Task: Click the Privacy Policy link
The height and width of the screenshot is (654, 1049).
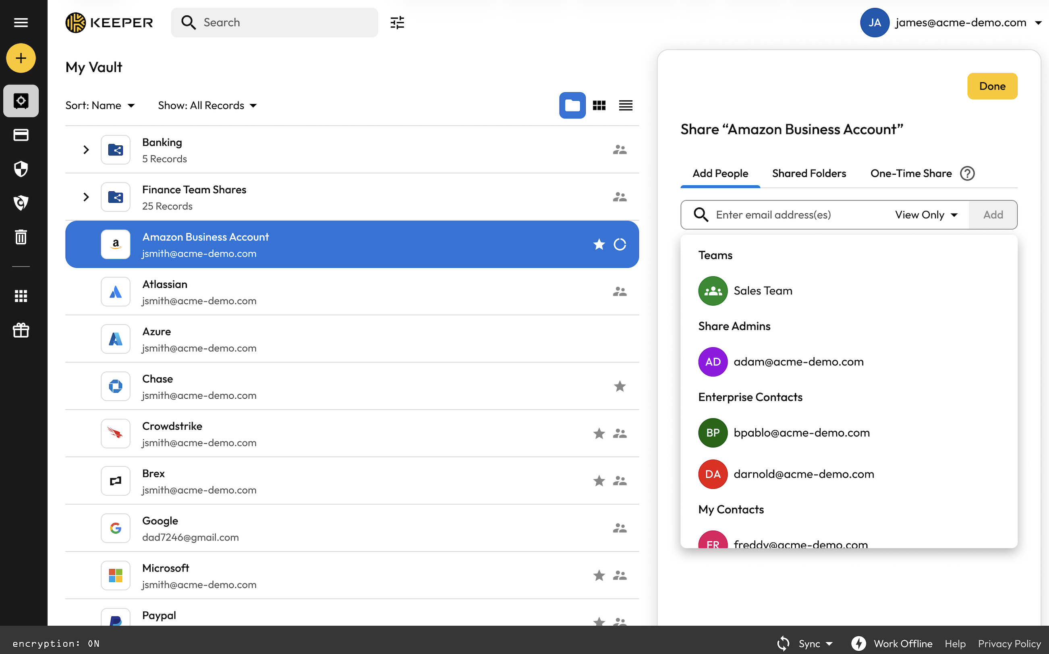Action: [x=1009, y=643]
